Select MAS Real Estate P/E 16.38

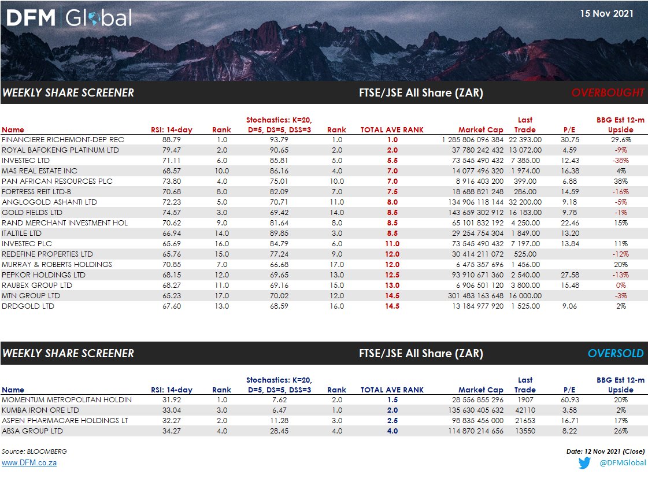pyautogui.click(x=569, y=171)
